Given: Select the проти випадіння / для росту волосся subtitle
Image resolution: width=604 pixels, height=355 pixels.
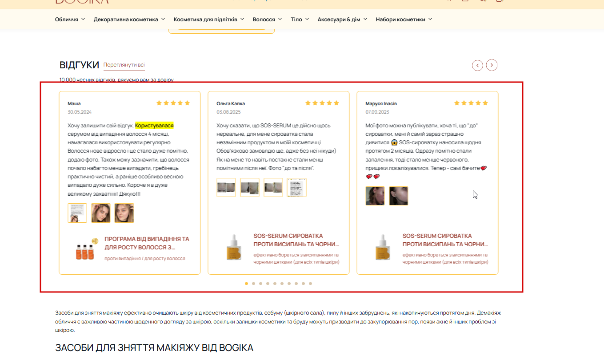Looking at the screenshot, I should click(x=145, y=258).
